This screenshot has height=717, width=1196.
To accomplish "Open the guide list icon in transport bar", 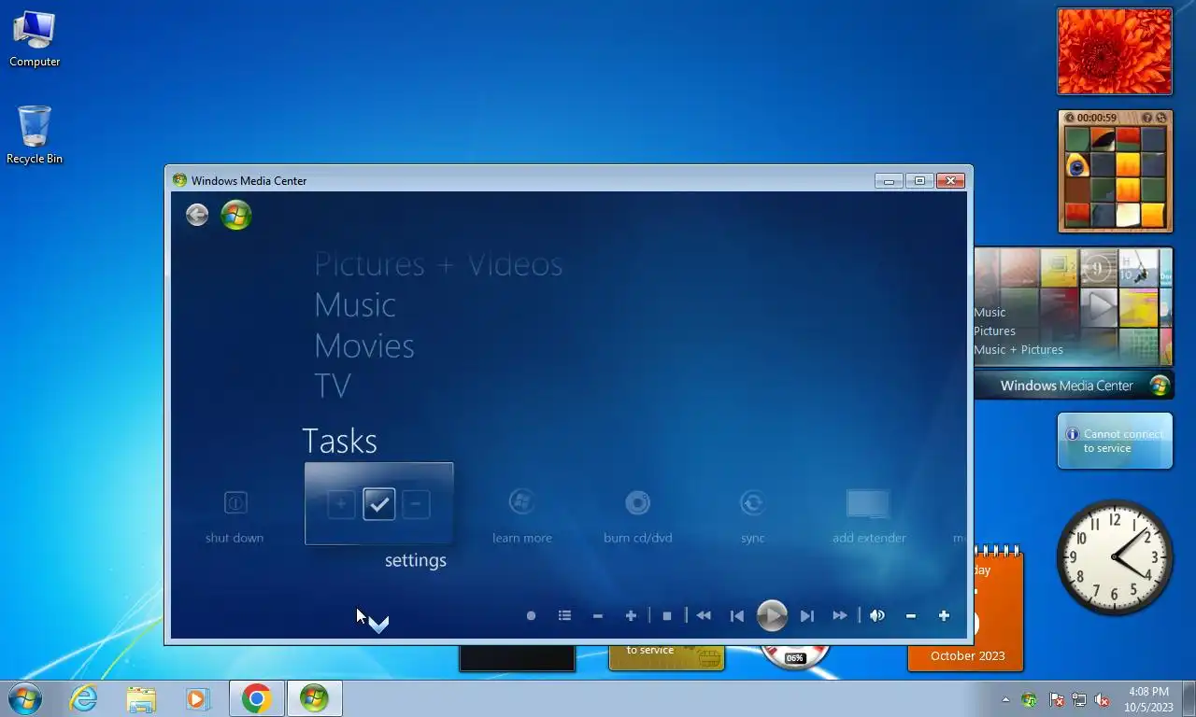I will pos(564,616).
